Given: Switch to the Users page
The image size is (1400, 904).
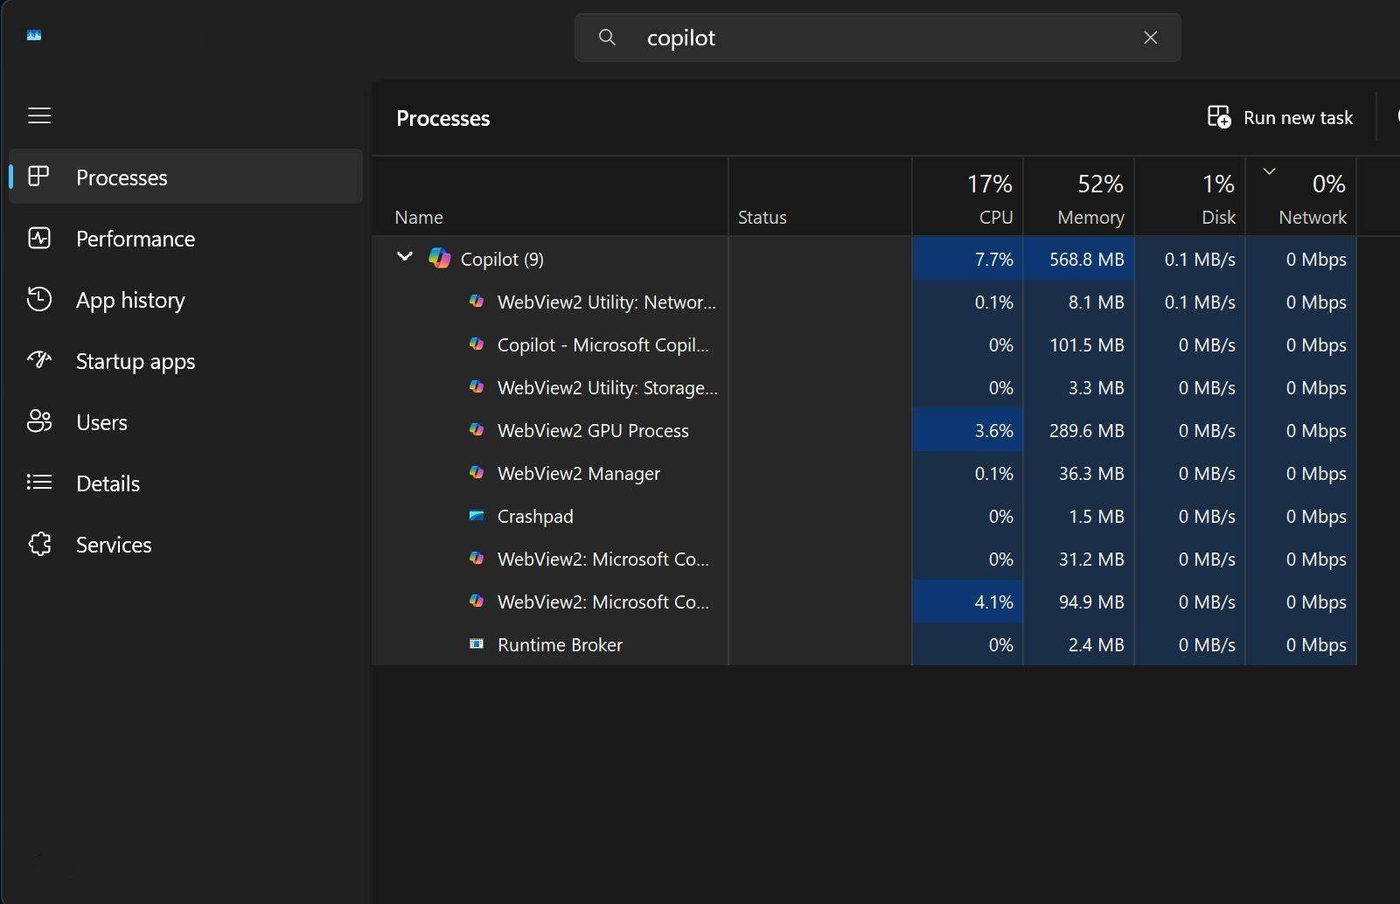Looking at the screenshot, I should point(185,421).
